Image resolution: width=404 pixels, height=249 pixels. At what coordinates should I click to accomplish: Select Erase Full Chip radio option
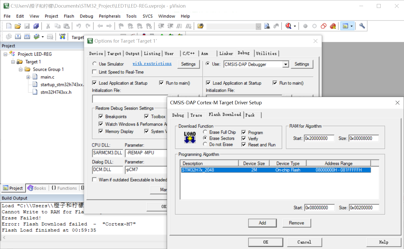pos(205,132)
